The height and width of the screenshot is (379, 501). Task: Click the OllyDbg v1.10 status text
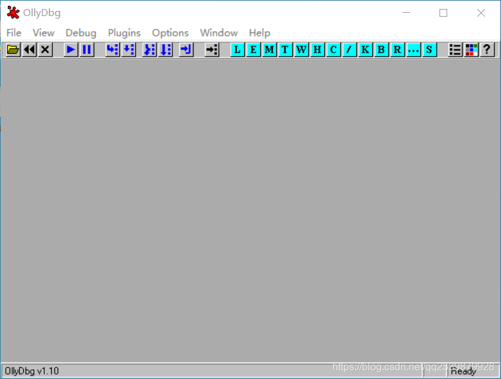(x=31, y=371)
